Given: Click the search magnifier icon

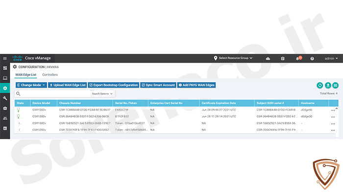Looking at the screenshot, I should pyautogui.click(x=18, y=94).
